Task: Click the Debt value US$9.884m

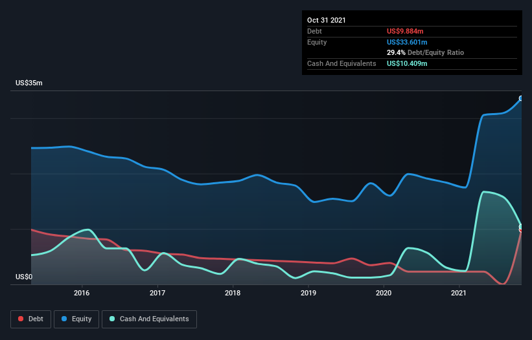Action: 405,31
